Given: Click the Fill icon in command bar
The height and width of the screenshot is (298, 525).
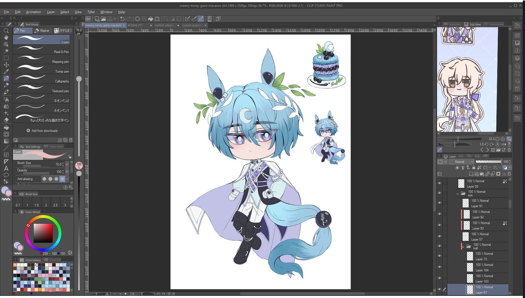Looking at the screenshot, I should tap(150, 19).
